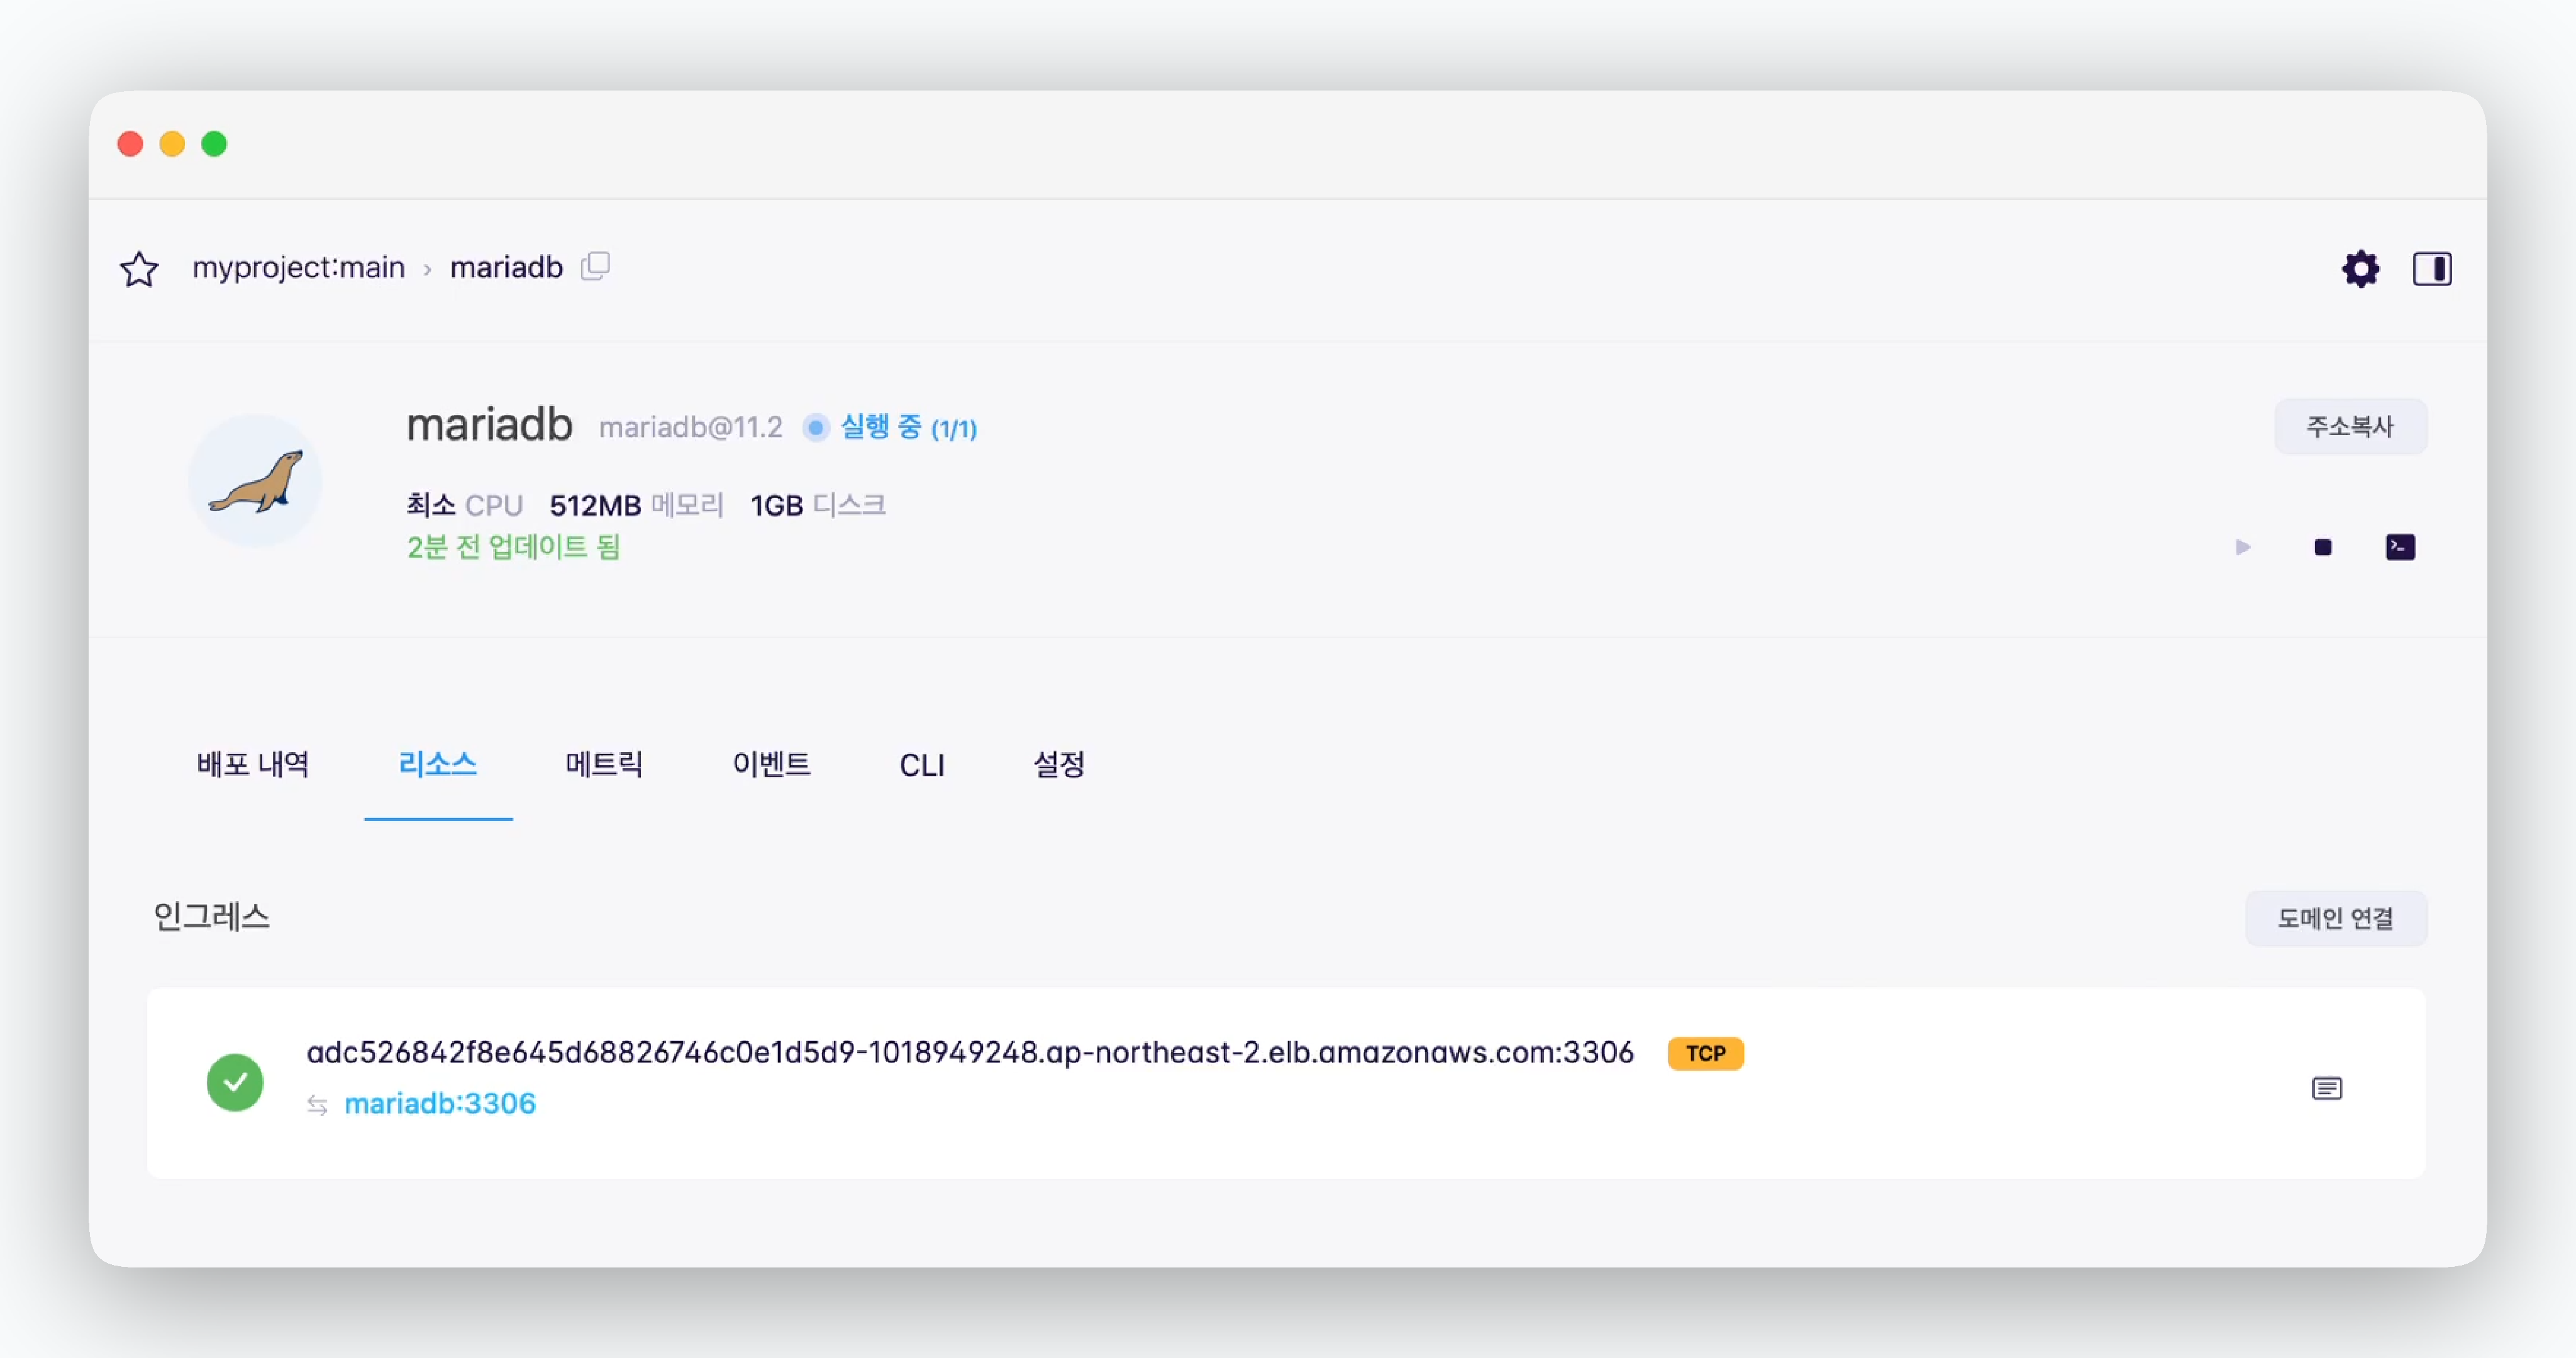Go to the 이벤트 tab
The image size is (2576, 1358).
coord(771,765)
